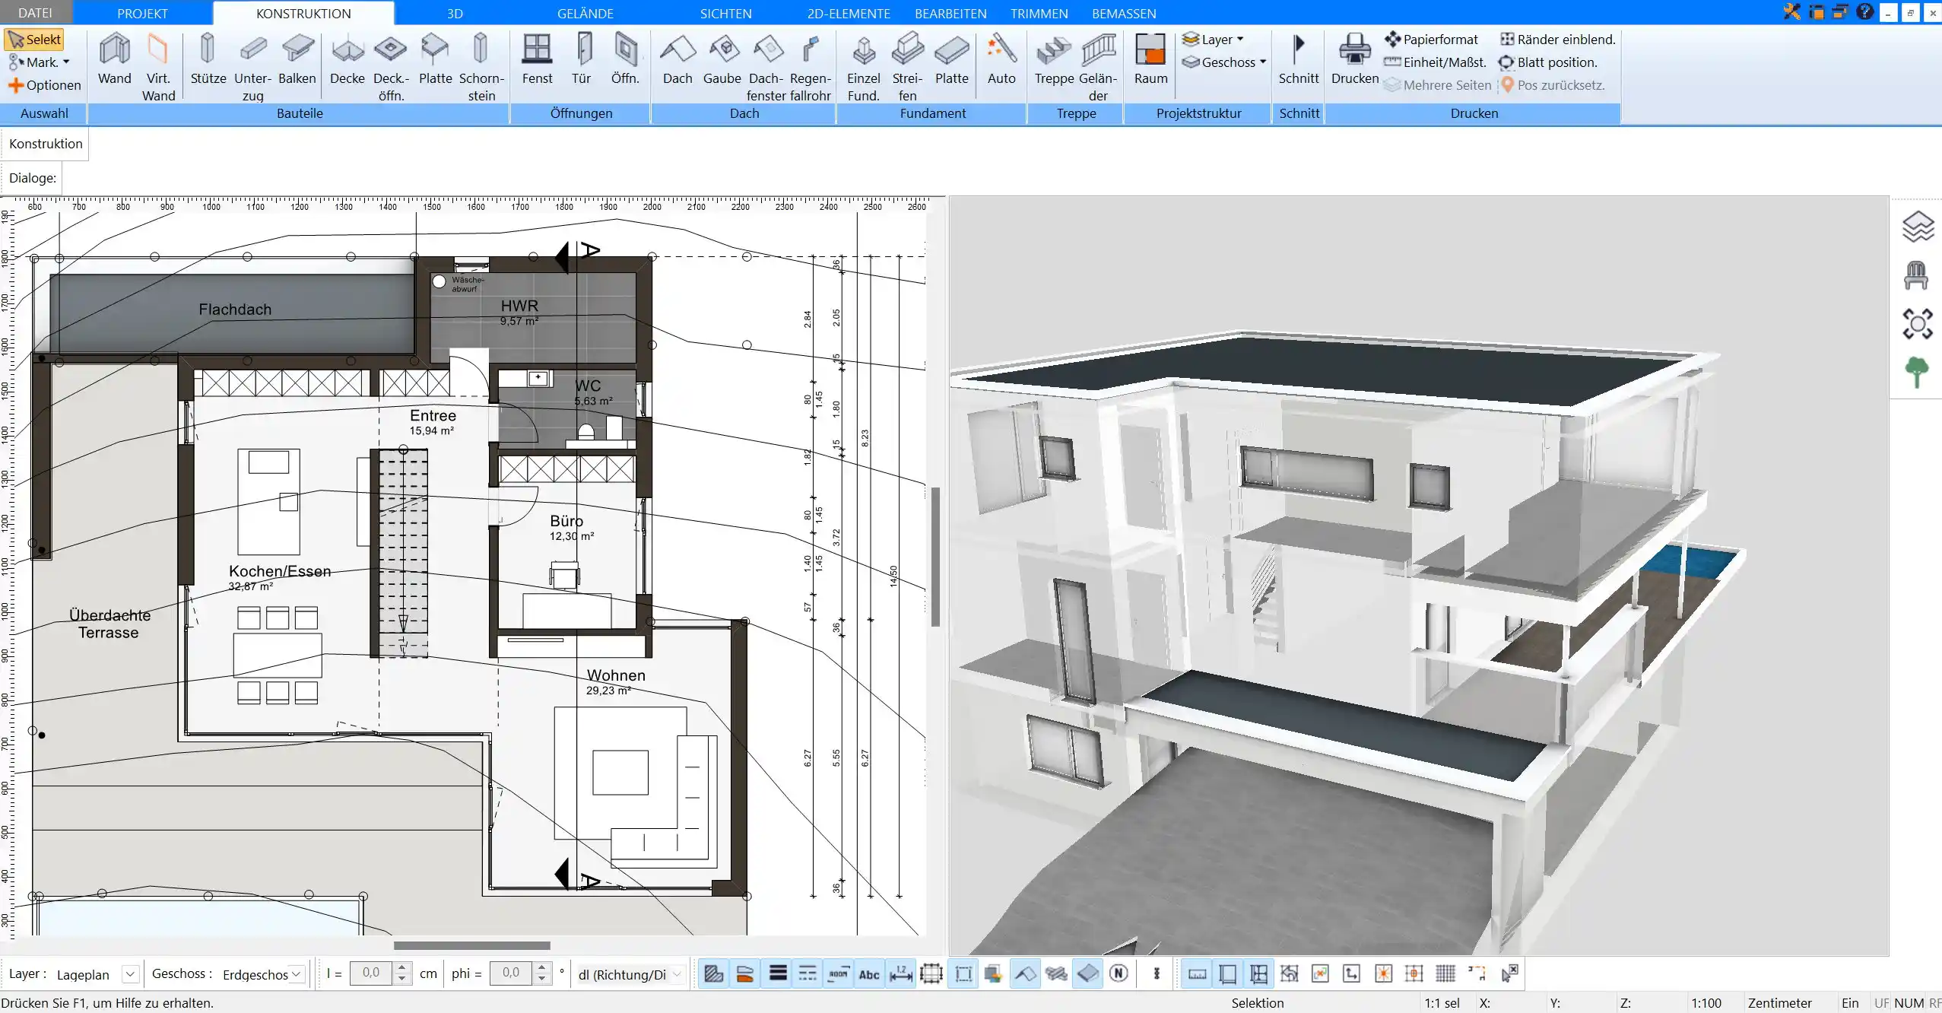Choose the Geländer railing tool
Viewport: 1942px width, 1013px height.
click(x=1098, y=67)
